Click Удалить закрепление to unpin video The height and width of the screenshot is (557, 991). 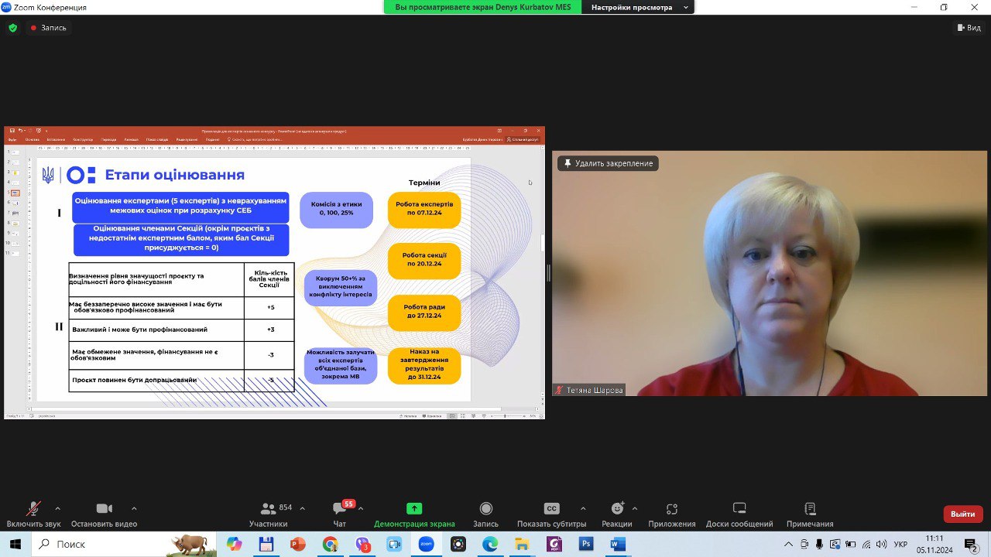[609, 163]
